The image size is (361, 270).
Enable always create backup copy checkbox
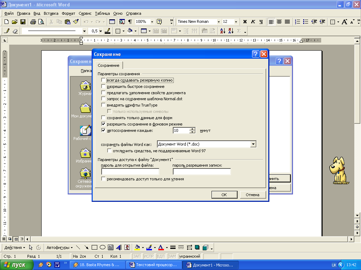coord(103,80)
